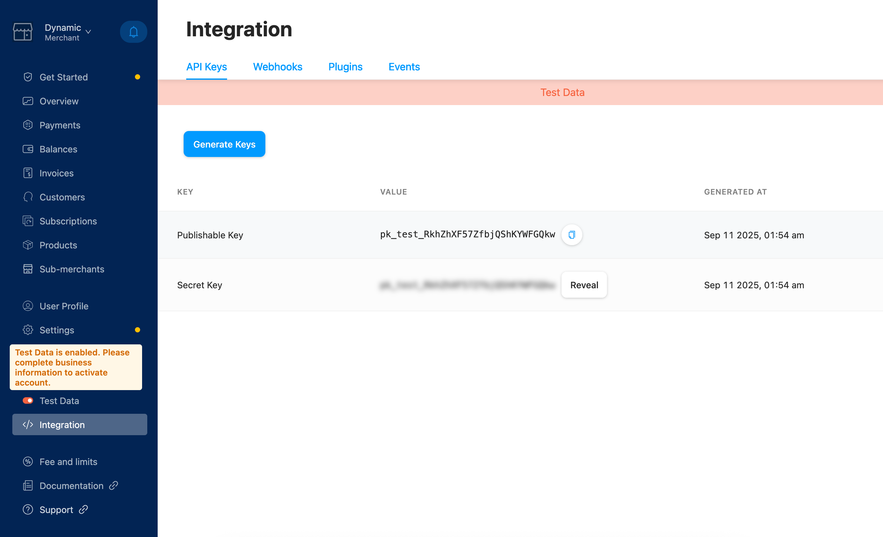This screenshot has width=883, height=537.
Task: Toggle the Test Data switch off
Action: point(28,400)
